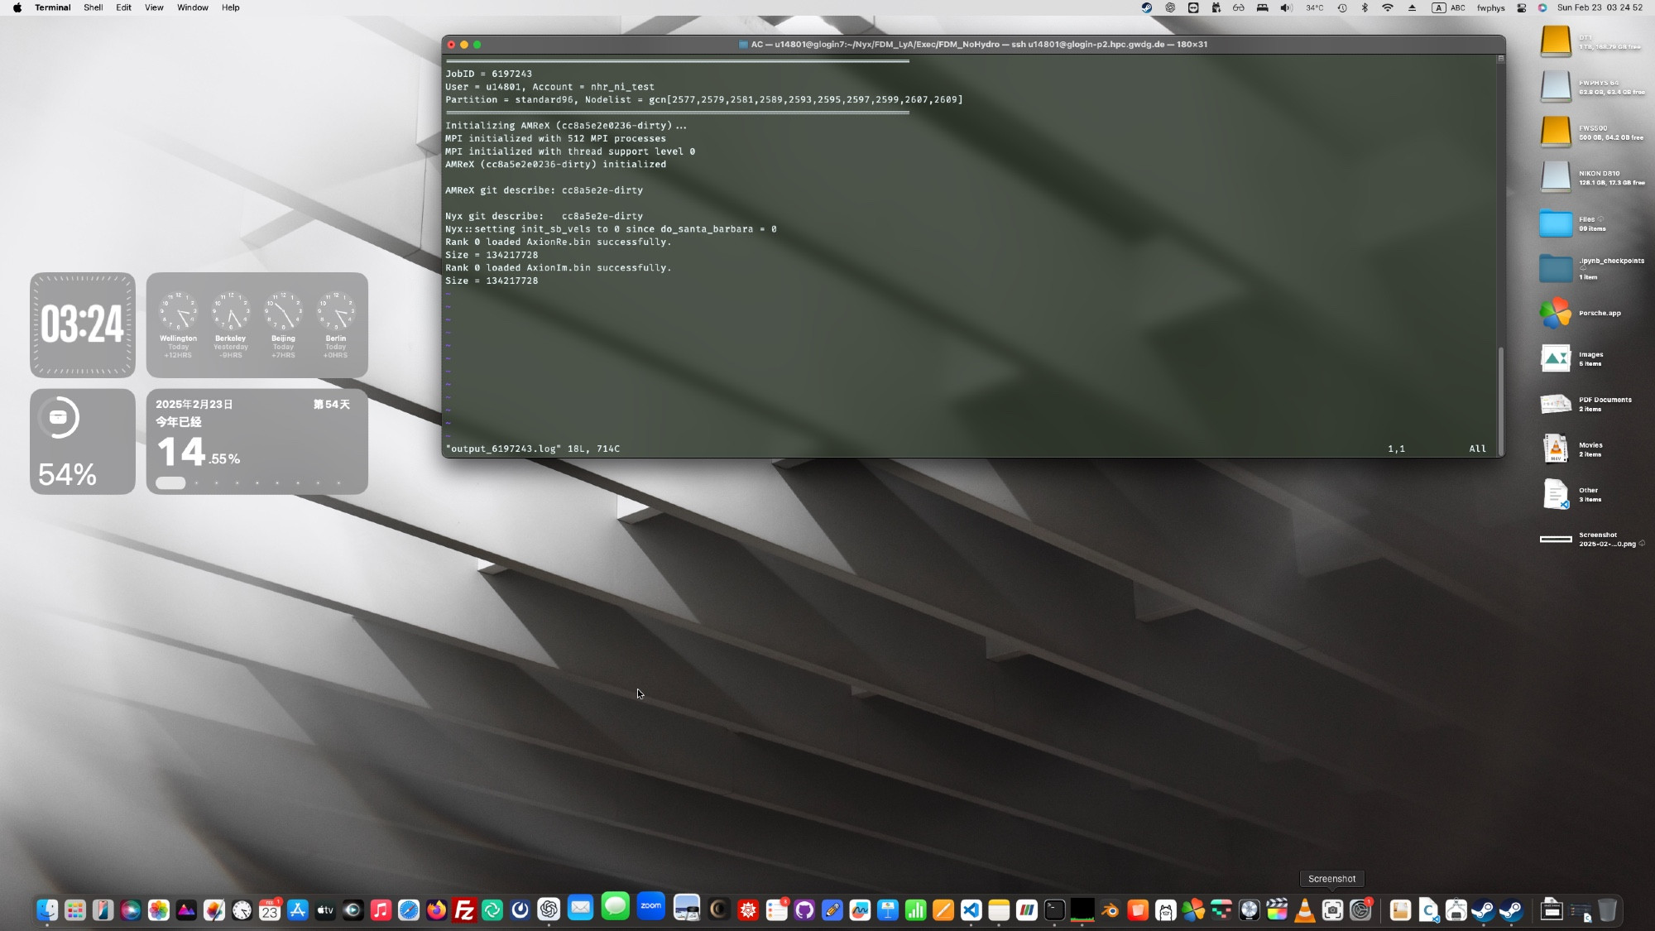This screenshot has height=931, width=1655.
Task: Click the 03:24 digital clock widget
Action: 83,324
